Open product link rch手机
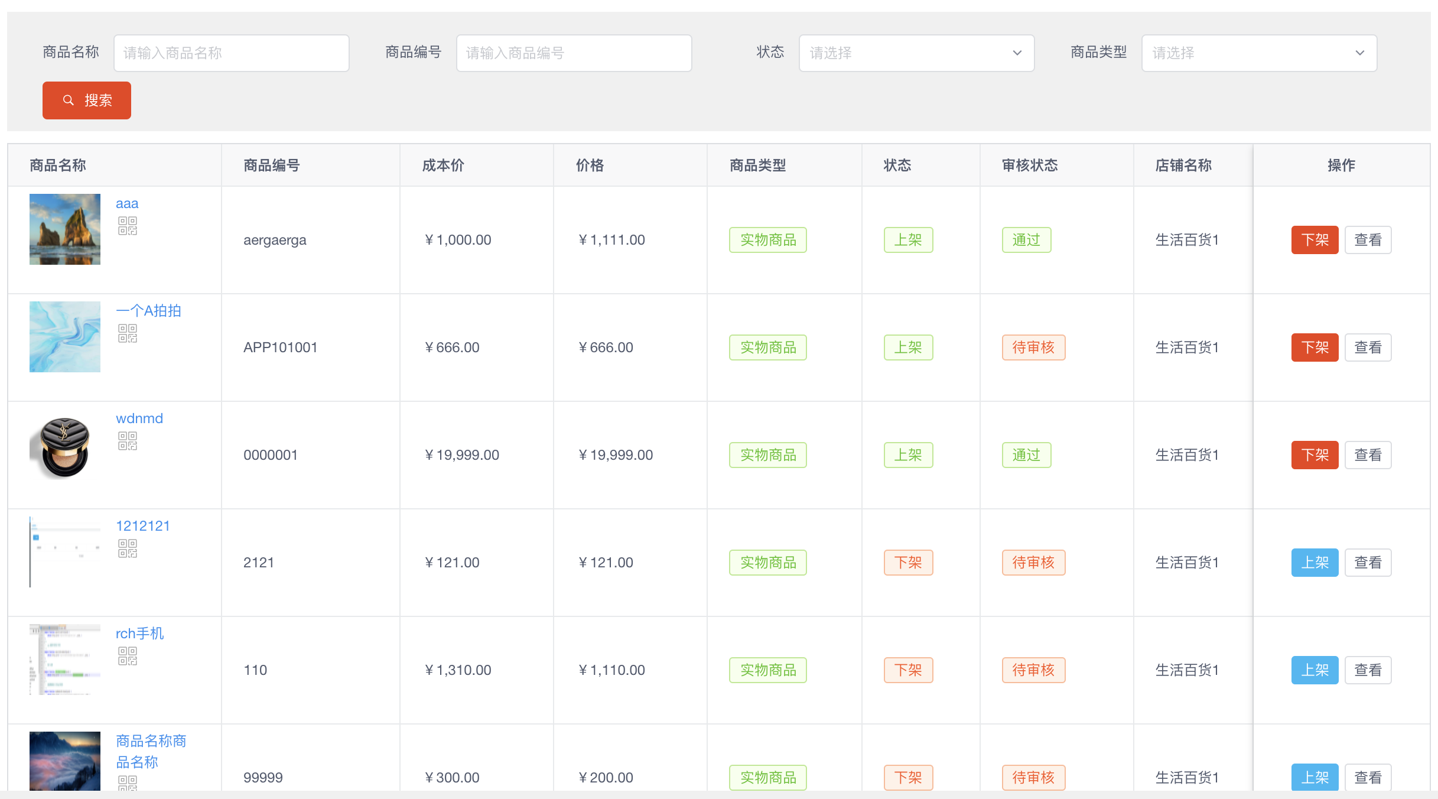This screenshot has height=799, width=1438. (x=140, y=634)
